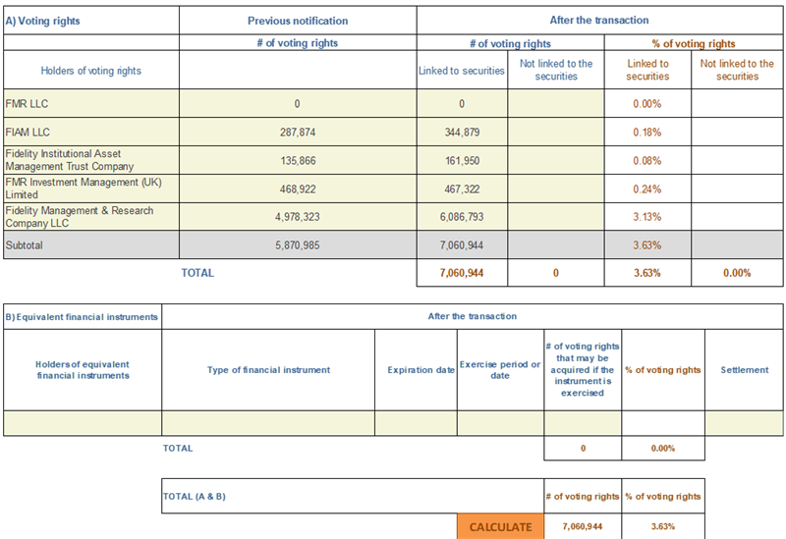Click previous notification value 287,874
The image size is (786, 539).
point(298,133)
